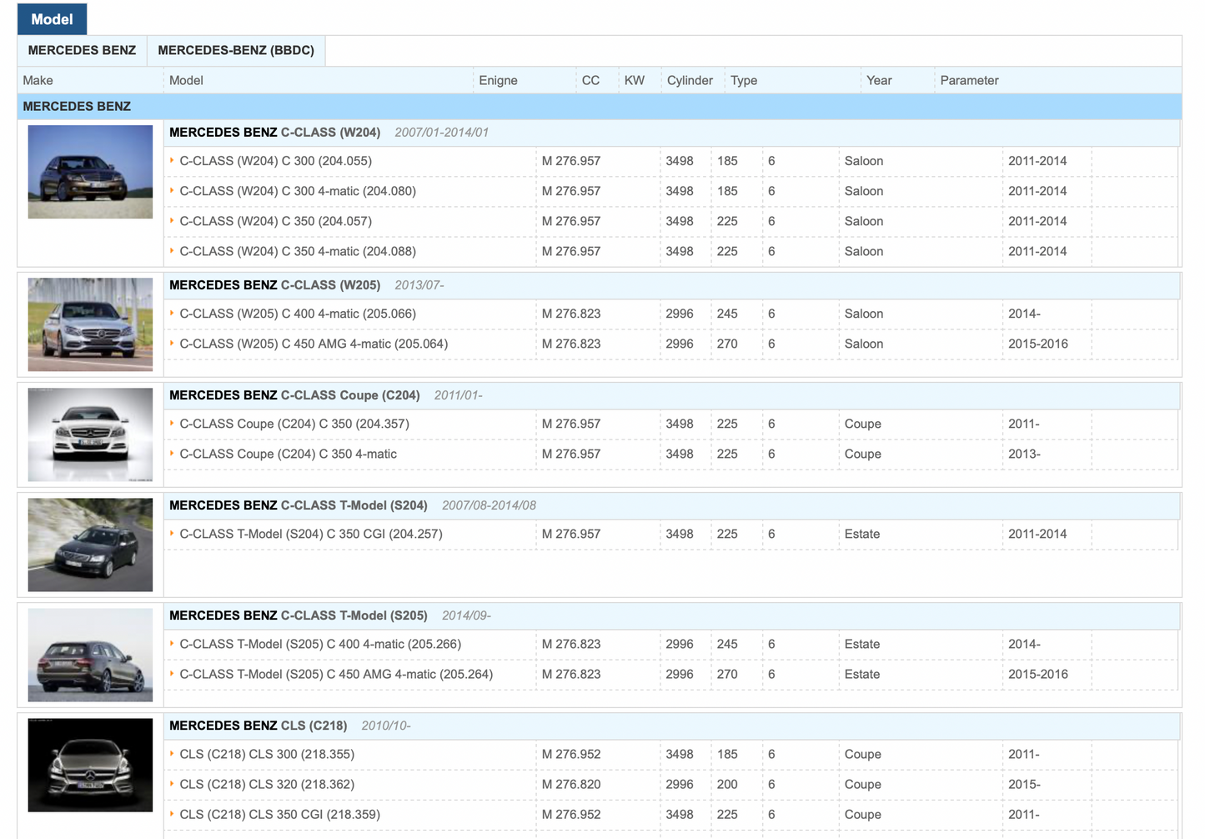Screen dimensions: 1205x839
Task: Select C 450 AMG 4-matic (205.064) row
Action: tap(671, 344)
